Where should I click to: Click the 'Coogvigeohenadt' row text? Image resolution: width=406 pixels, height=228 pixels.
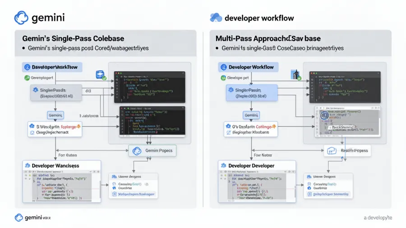[x=52, y=132]
